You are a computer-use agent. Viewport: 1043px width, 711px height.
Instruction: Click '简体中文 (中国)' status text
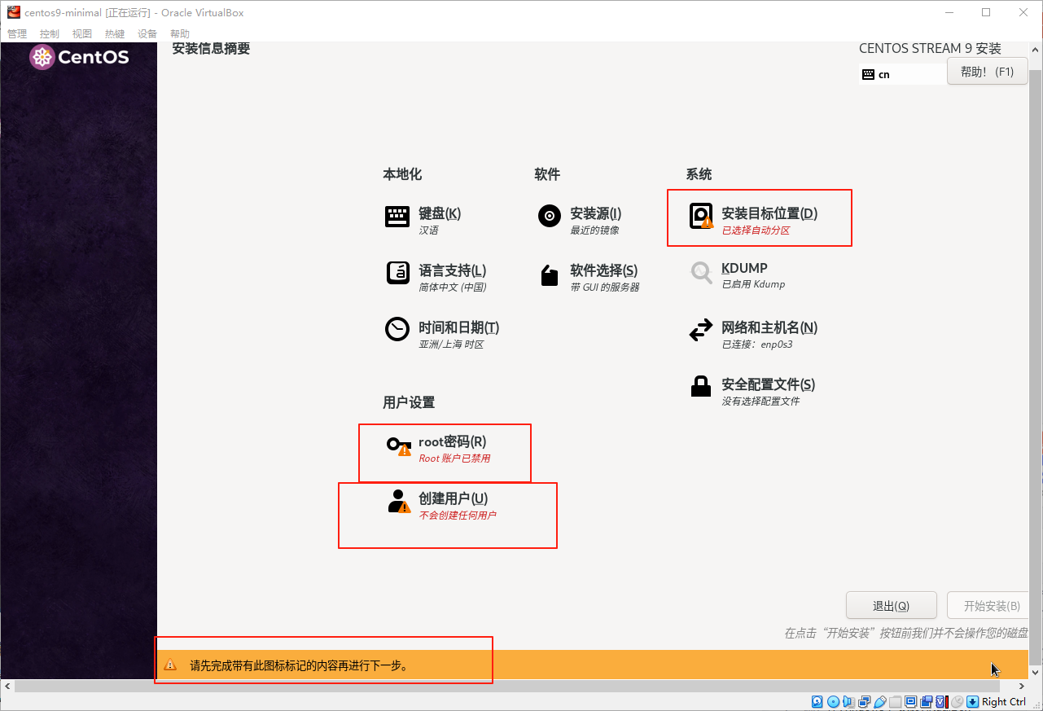click(453, 287)
